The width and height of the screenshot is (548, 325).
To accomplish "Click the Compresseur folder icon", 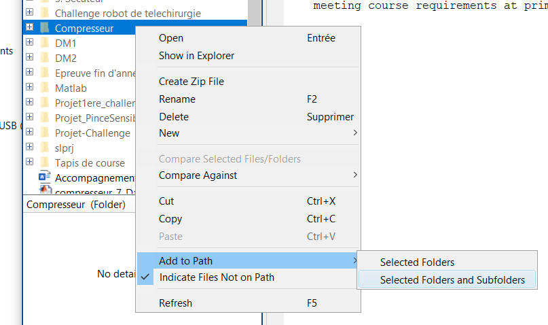I will (45, 28).
